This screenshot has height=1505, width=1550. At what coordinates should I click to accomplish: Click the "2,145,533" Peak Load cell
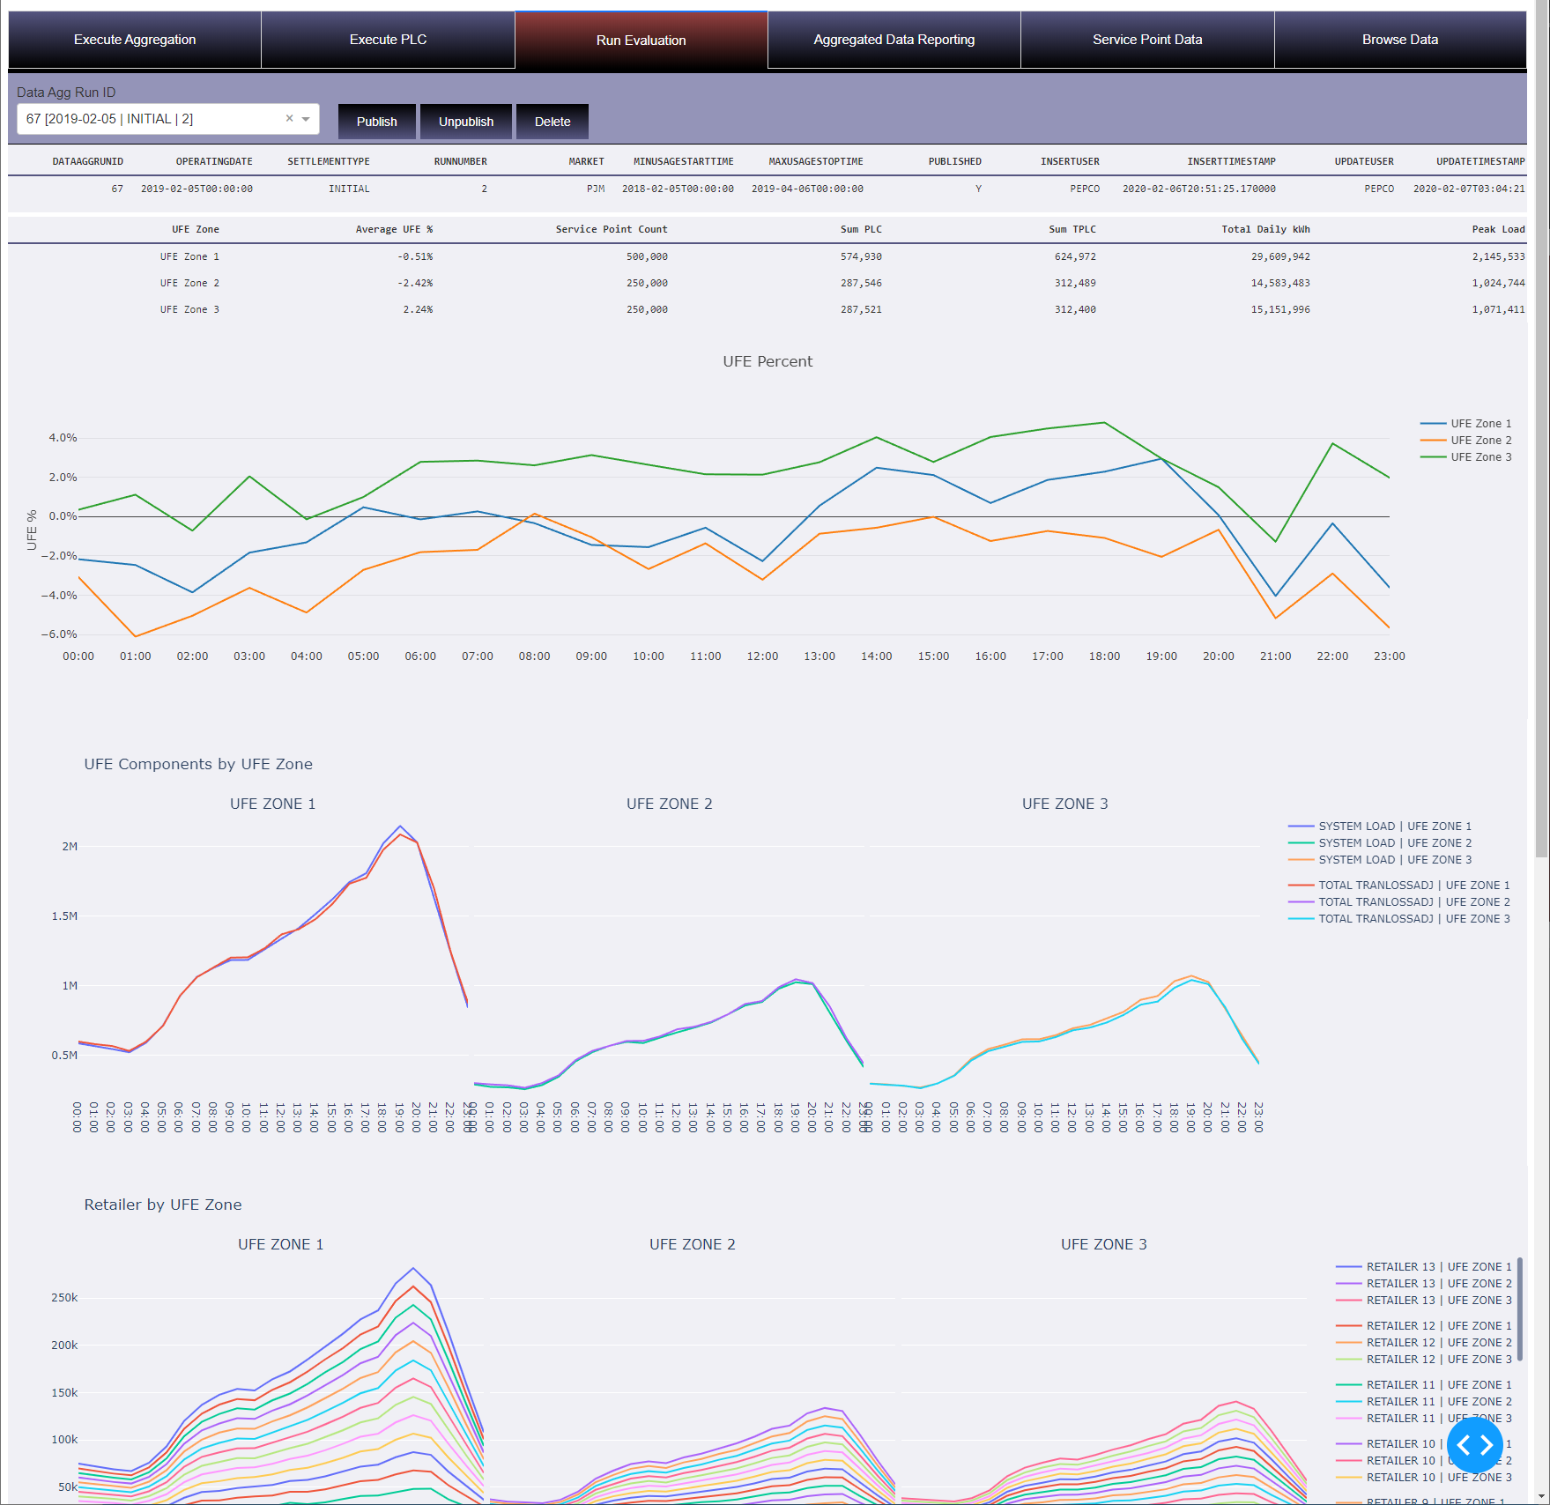[x=1498, y=256]
